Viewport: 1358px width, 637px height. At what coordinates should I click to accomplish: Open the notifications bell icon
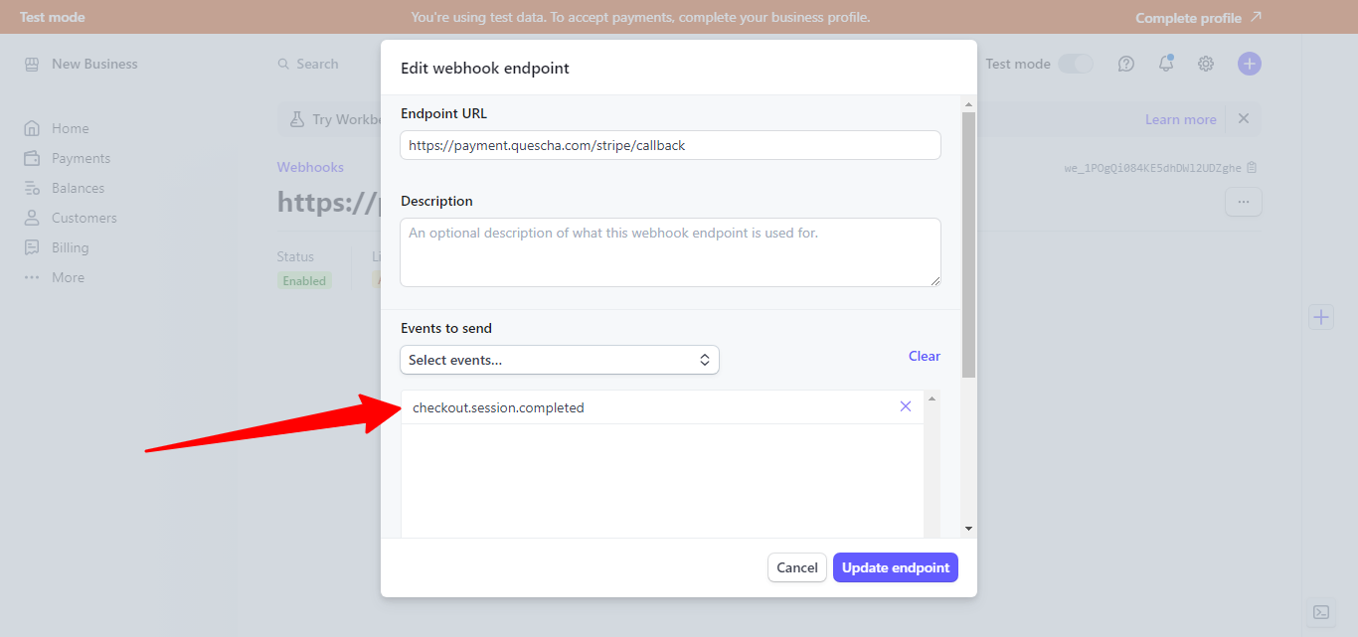click(x=1165, y=64)
